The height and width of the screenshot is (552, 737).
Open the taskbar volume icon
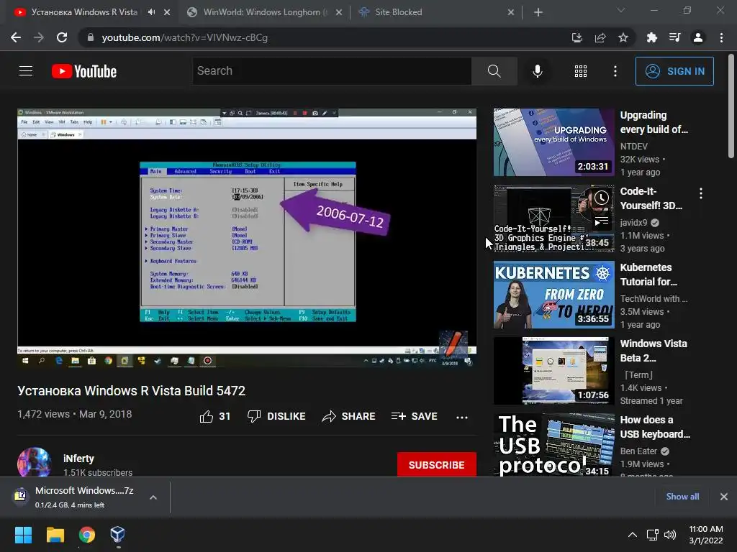point(670,535)
